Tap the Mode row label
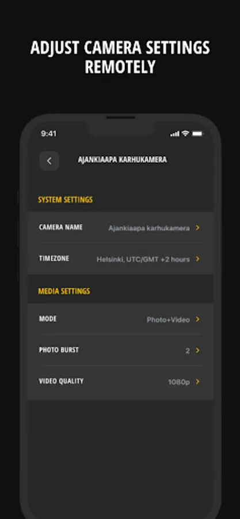Image resolution: width=240 pixels, height=519 pixels. click(48, 319)
